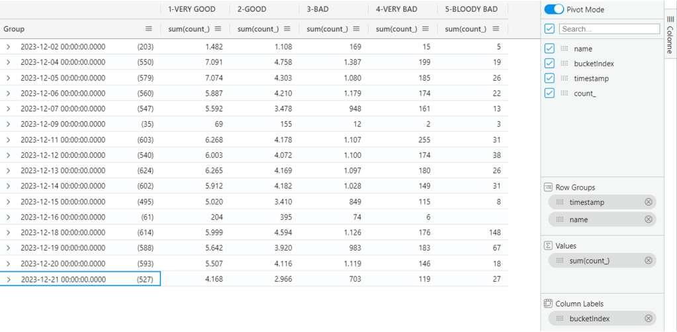677x332 pixels.
Task: Click the column Search input field
Action: click(x=609, y=29)
